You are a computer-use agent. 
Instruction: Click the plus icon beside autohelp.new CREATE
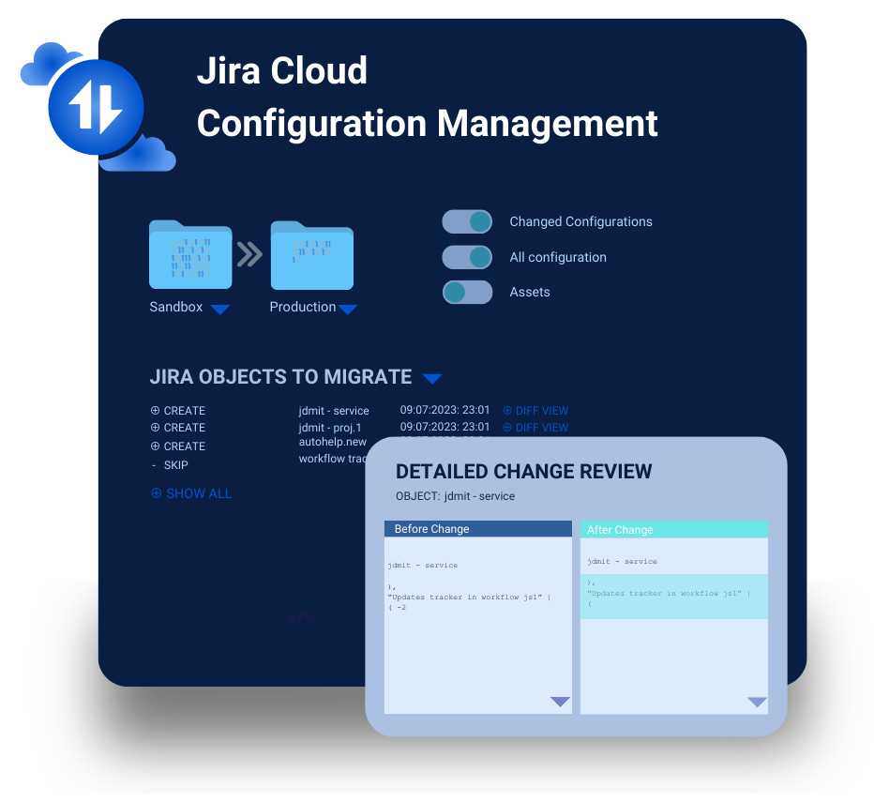tap(155, 446)
